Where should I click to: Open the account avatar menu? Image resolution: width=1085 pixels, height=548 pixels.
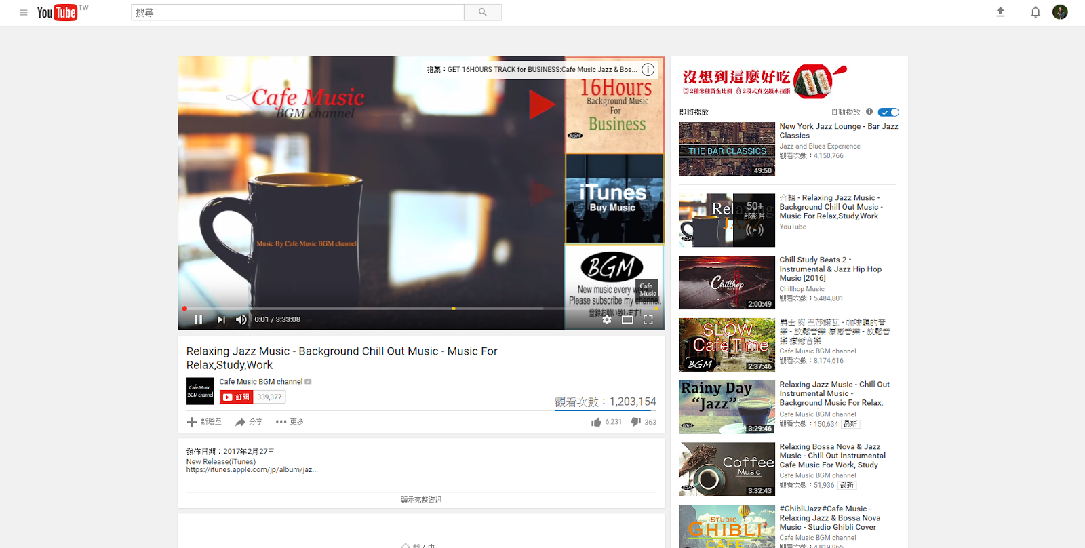point(1060,12)
